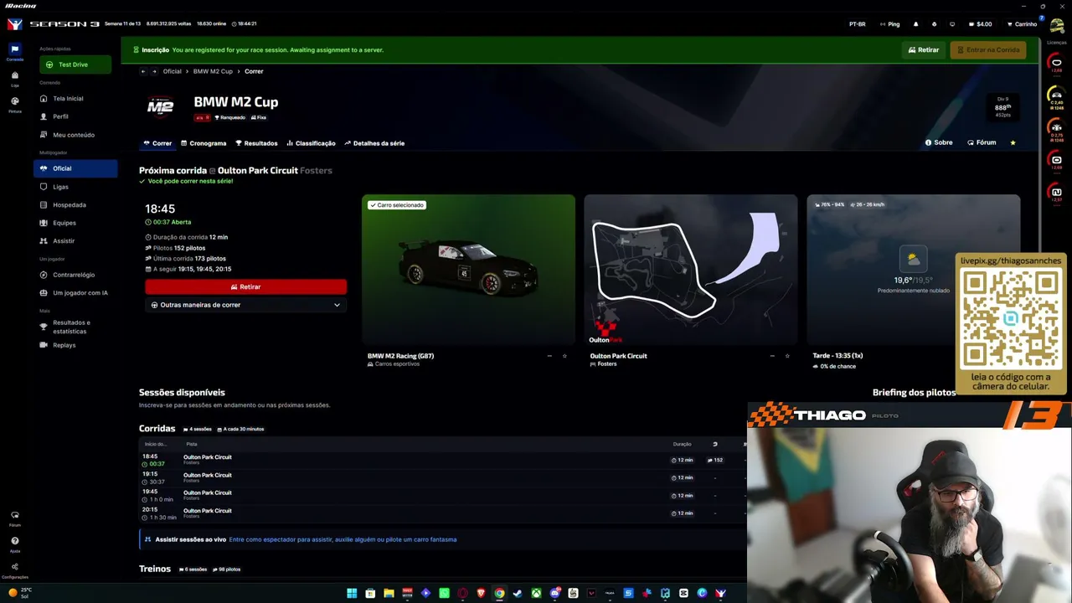Select Oficial in the sidebar
The image size is (1072, 603).
tap(75, 168)
